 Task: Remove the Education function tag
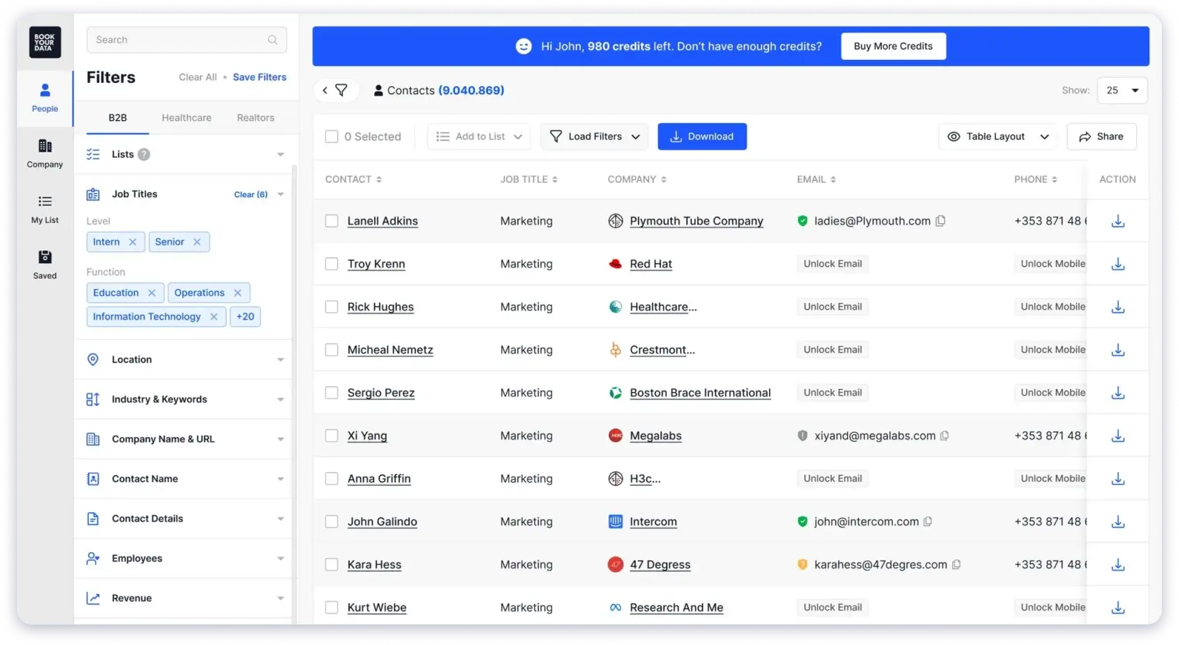pyautogui.click(x=152, y=292)
